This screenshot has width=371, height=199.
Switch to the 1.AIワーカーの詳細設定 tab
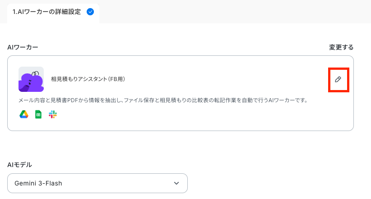(x=53, y=12)
